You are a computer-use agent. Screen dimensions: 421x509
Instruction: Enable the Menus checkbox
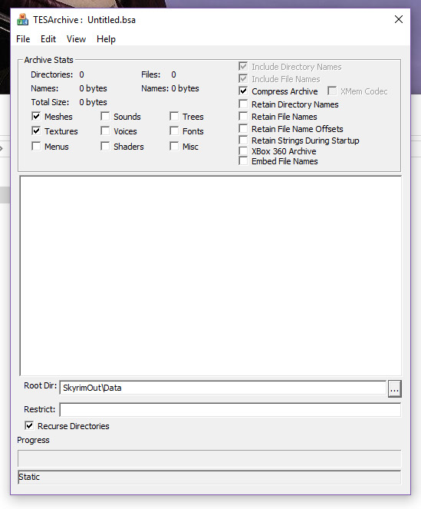click(x=36, y=146)
